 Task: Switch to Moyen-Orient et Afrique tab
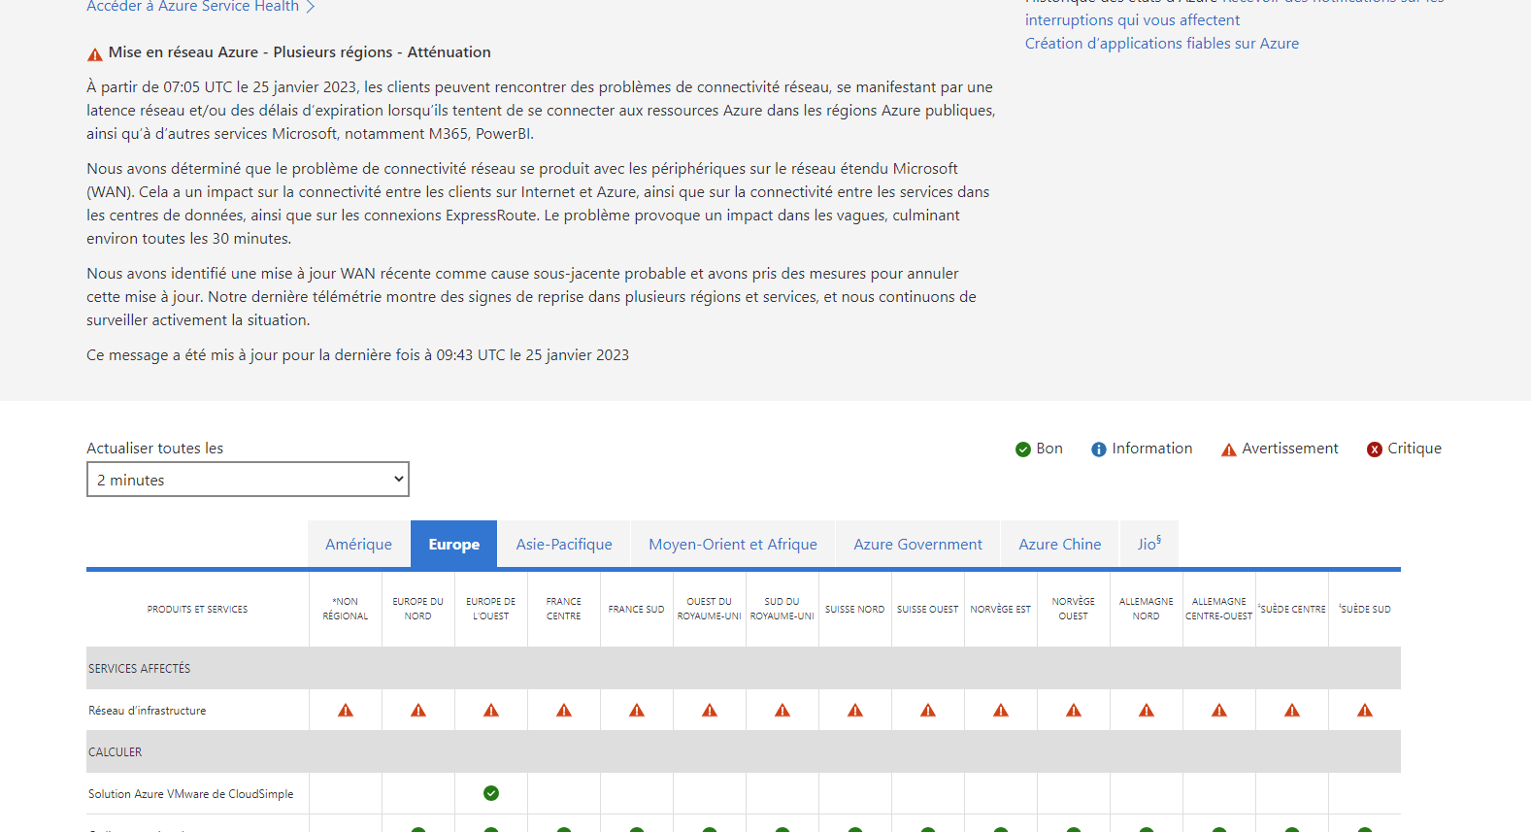click(x=733, y=544)
